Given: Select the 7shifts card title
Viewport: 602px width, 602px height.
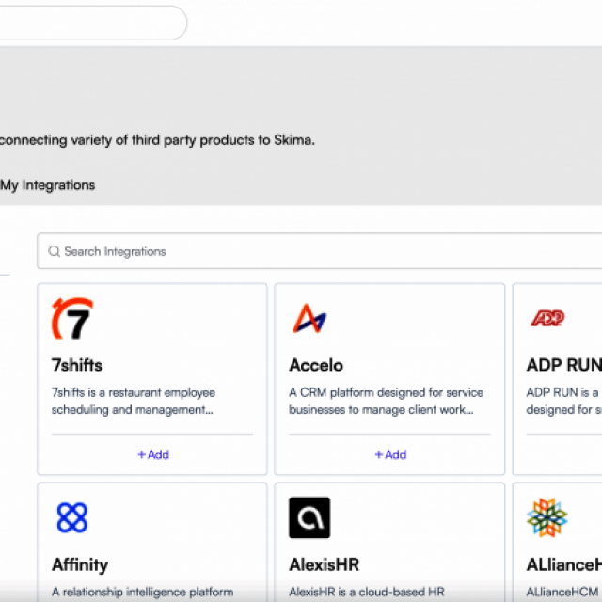Looking at the screenshot, I should (77, 365).
